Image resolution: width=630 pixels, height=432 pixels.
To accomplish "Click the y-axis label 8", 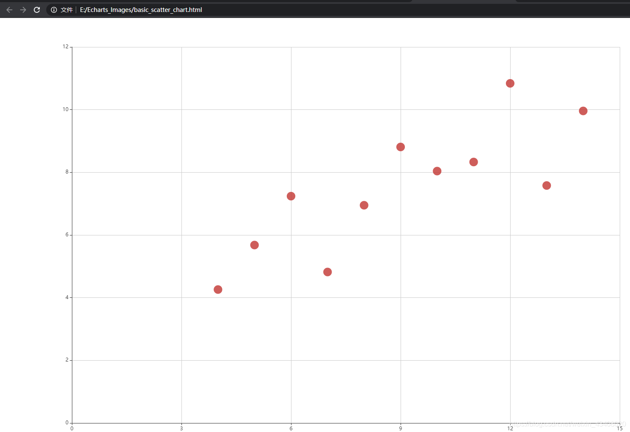I will [67, 172].
